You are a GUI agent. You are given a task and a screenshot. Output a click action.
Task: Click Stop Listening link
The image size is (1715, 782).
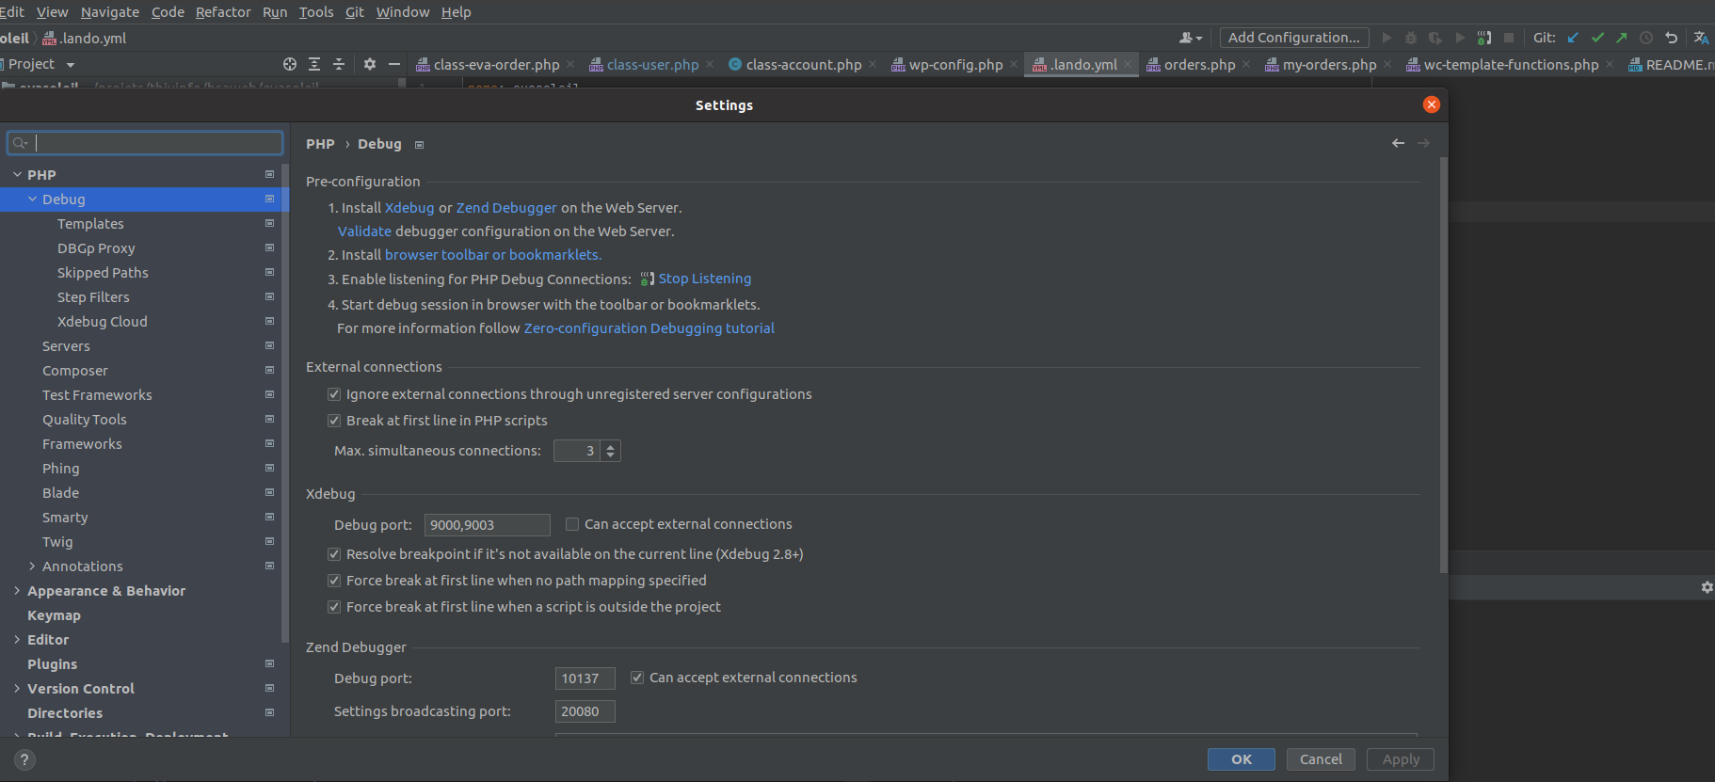[705, 279]
